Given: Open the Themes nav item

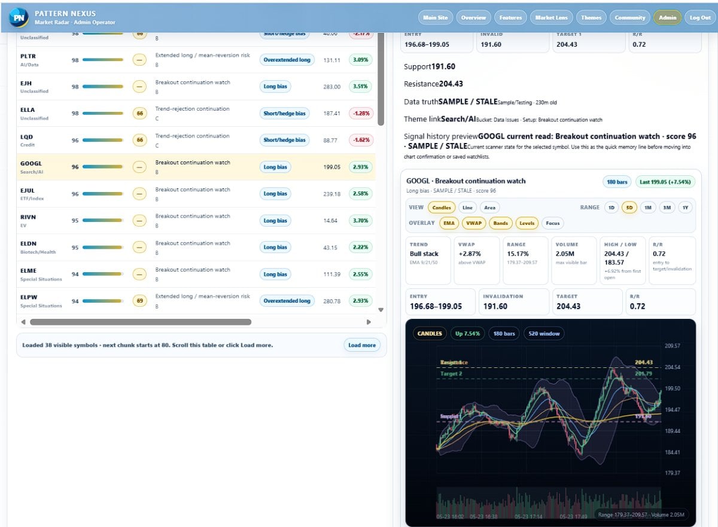Looking at the screenshot, I should click(591, 17).
